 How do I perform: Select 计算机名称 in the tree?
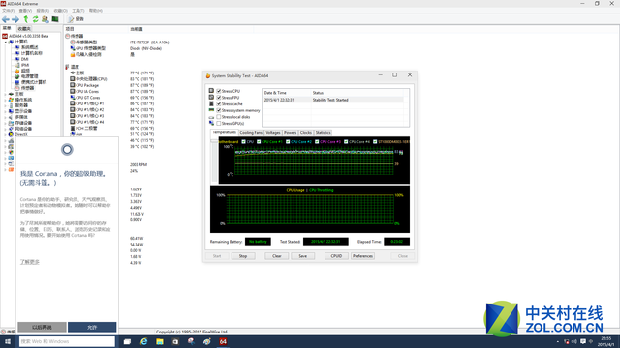point(31,53)
